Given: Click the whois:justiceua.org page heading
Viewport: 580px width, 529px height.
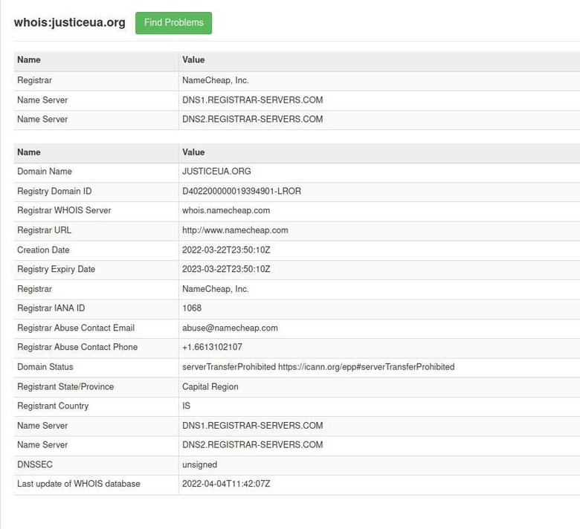Looking at the screenshot, I should [70, 23].
